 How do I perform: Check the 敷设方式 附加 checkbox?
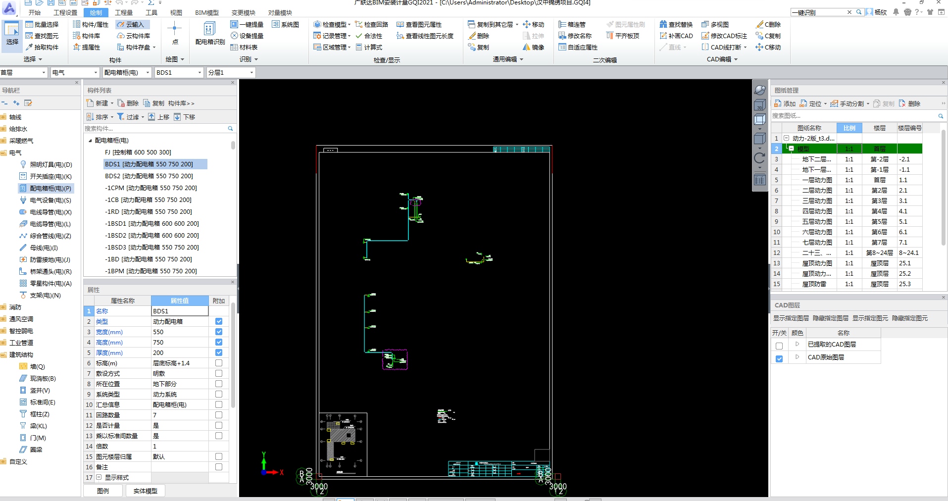(219, 373)
